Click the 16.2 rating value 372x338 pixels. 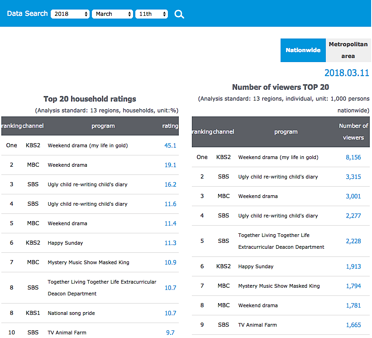[x=170, y=184]
